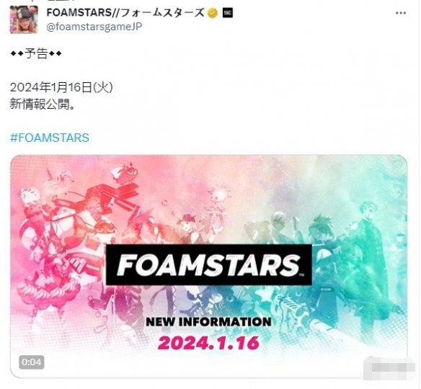This screenshot has height=389, width=421.
Task: Click the FOAMSTARS logo in video
Action: tap(209, 264)
